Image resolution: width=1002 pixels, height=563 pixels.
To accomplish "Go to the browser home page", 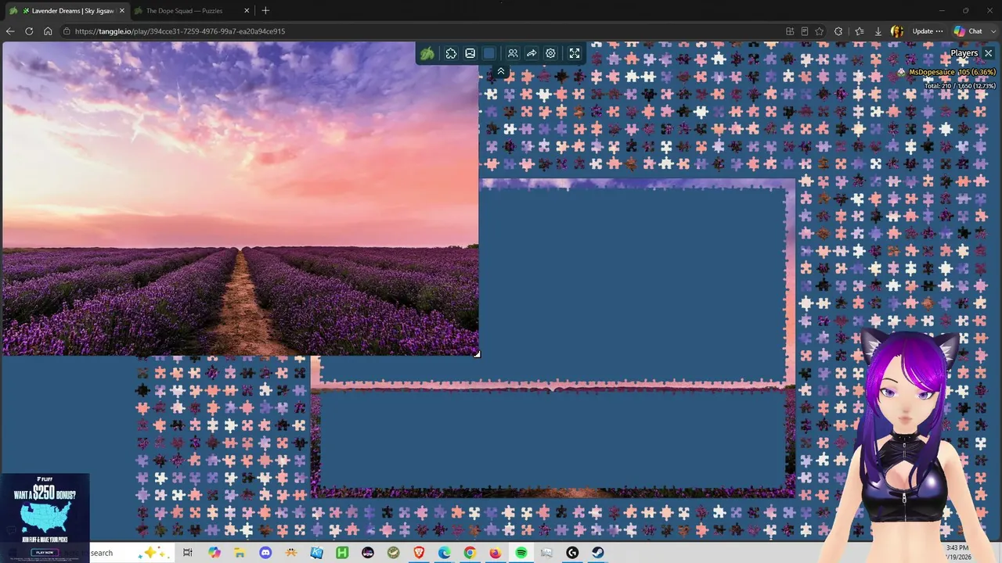I will click(x=48, y=31).
